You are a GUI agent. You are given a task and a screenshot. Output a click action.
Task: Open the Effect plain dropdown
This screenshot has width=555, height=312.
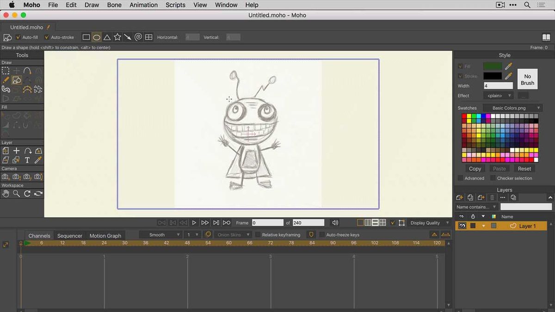click(x=498, y=95)
